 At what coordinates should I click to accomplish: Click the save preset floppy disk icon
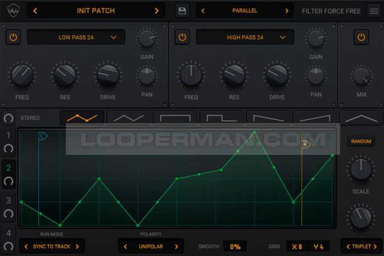182,10
